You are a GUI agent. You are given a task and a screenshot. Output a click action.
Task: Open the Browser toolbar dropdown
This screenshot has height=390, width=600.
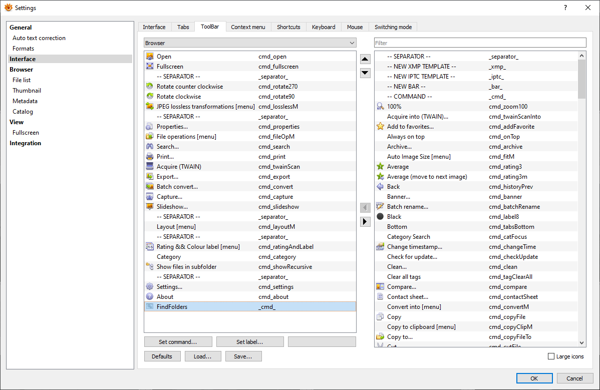[x=250, y=43]
